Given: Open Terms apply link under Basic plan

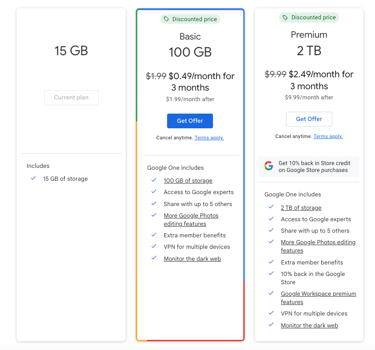Looking at the screenshot, I should tap(209, 138).
